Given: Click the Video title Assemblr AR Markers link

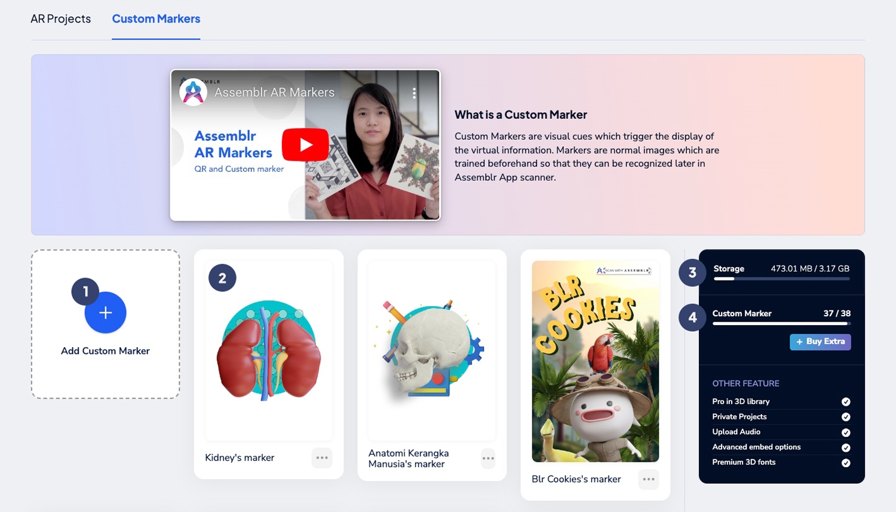Looking at the screenshot, I should 274,92.
